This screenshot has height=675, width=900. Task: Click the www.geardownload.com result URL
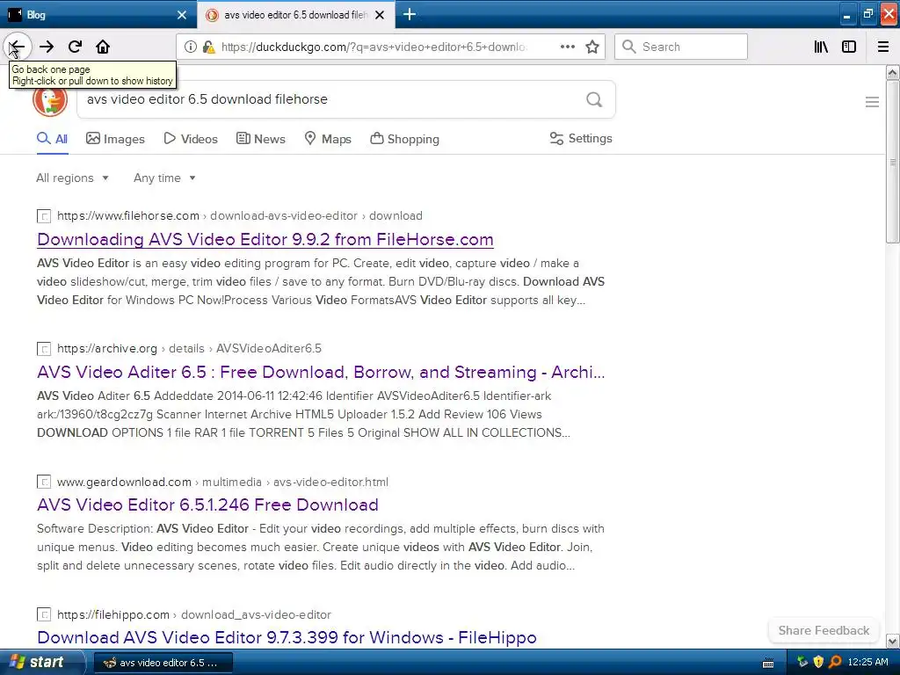[222, 482]
